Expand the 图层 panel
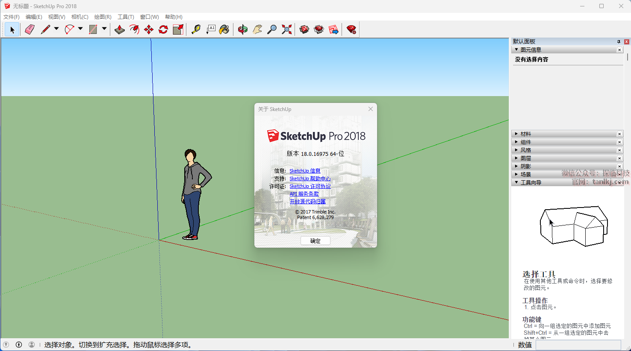The image size is (631, 351). pyautogui.click(x=526, y=158)
